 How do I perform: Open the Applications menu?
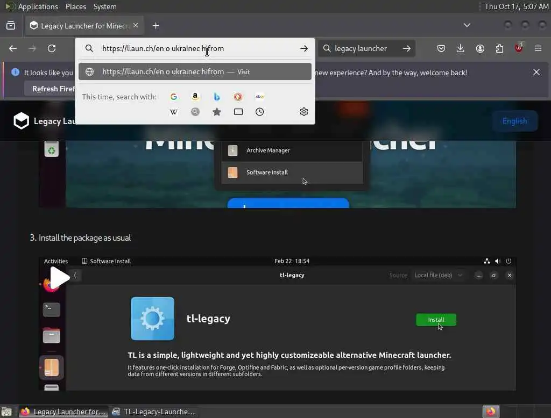point(38,6)
